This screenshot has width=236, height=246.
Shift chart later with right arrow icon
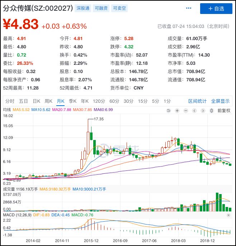coord(203,111)
